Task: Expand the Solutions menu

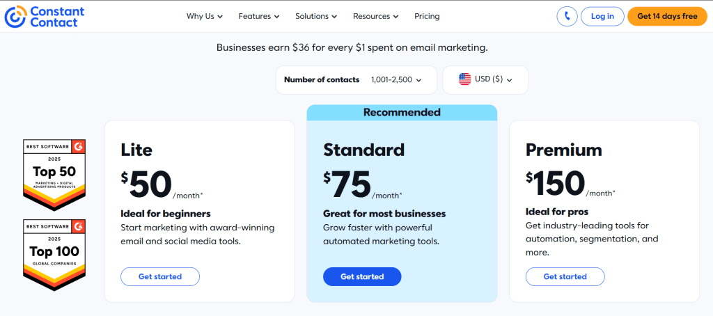Action: (315, 16)
